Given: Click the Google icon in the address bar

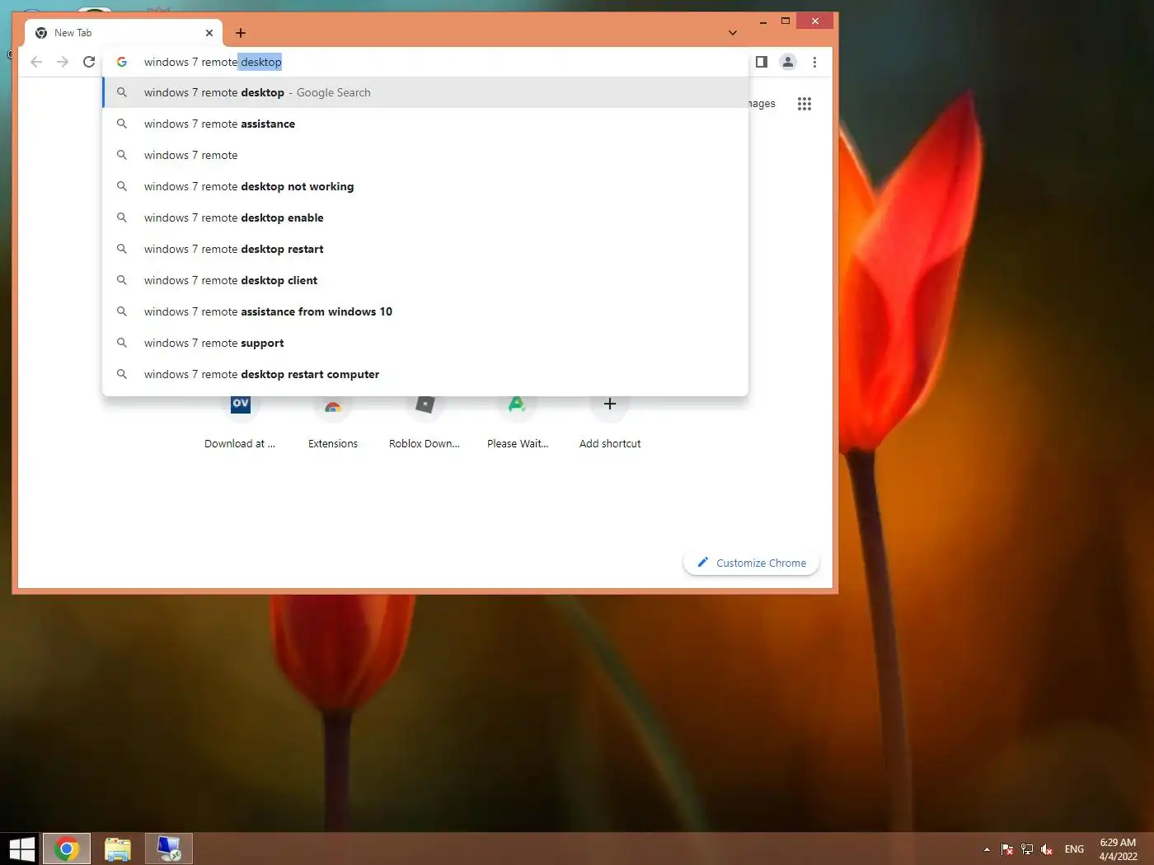Looking at the screenshot, I should tap(122, 62).
